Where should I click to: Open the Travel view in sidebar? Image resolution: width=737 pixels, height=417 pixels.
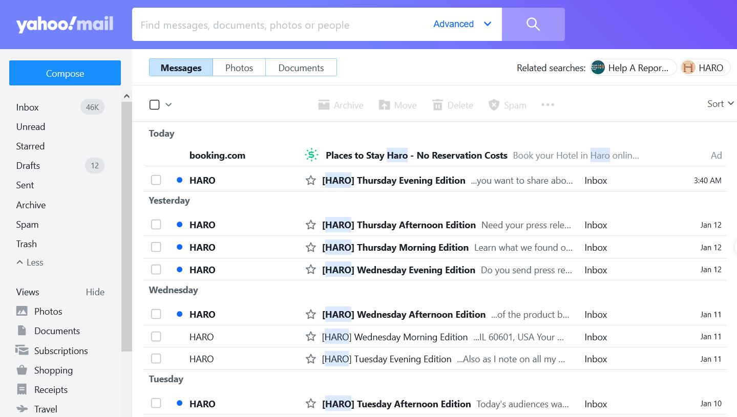(x=36, y=409)
